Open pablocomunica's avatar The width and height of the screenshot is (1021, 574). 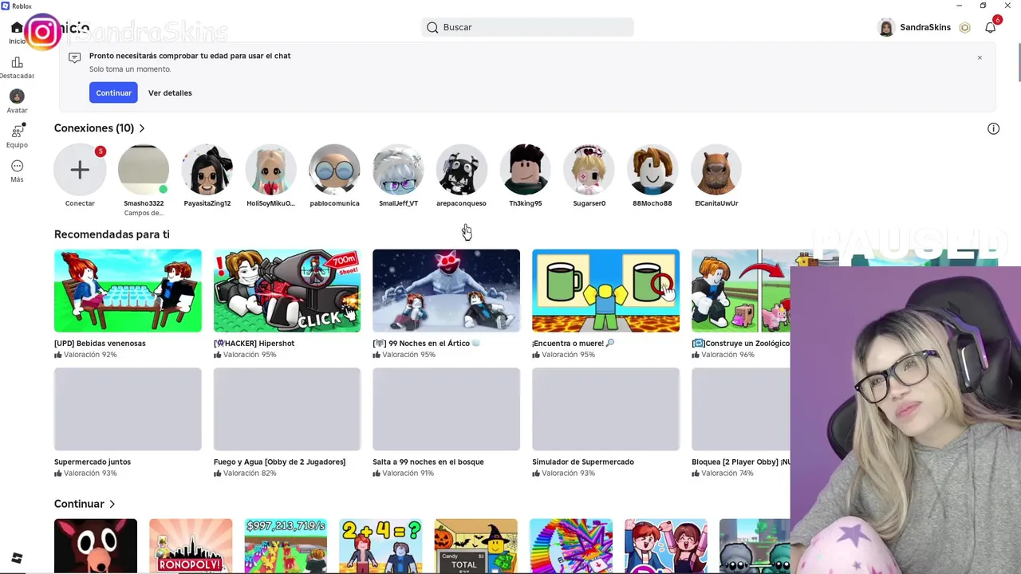[334, 169]
